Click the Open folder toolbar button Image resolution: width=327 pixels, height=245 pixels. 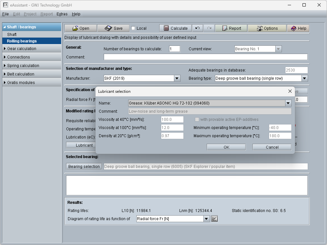(81, 28)
